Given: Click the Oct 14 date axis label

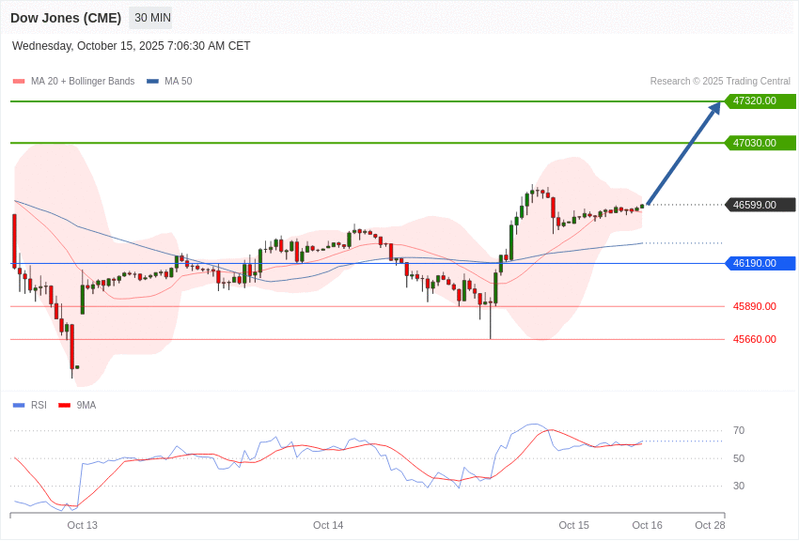Looking at the screenshot, I should [328, 525].
